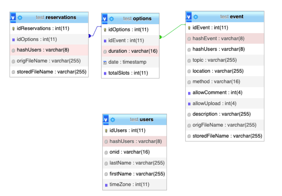Open table options gear on reservations table

(x=20, y=18)
